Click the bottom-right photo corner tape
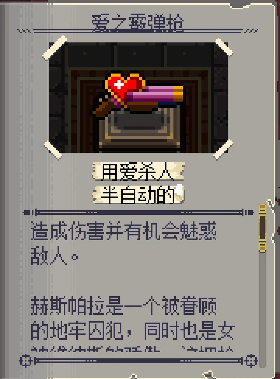 pyautogui.click(x=223, y=149)
